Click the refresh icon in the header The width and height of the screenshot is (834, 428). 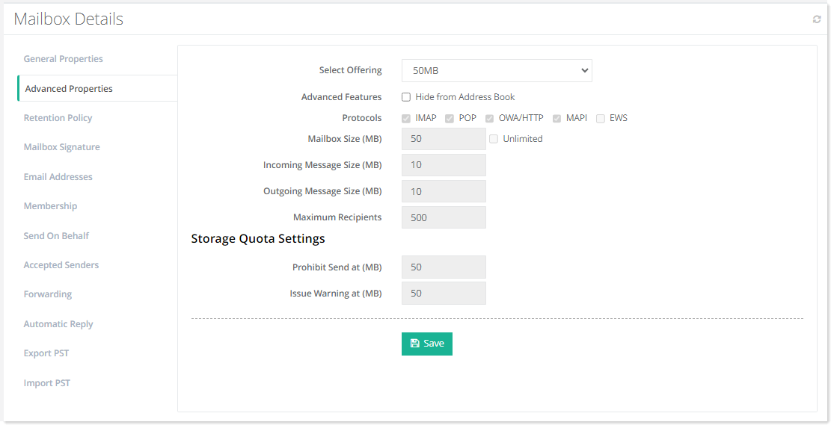[x=817, y=19]
